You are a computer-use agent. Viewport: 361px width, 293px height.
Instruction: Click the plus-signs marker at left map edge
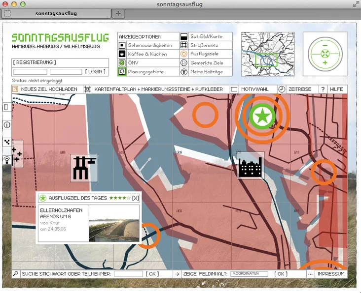(17, 154)
